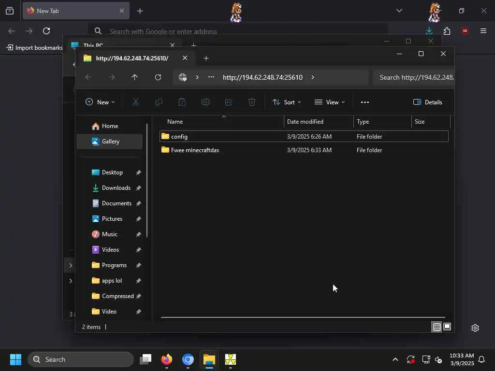Open Task View on the taskbar
Image resolution: width=495 pixels, height=371 pixels.
[146, 359]
